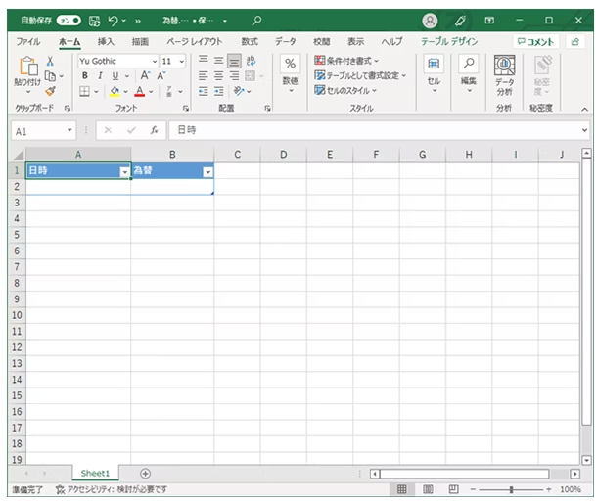Decrease font size with small A icon
Screen dimensions: 597x502
pos(161,76)
